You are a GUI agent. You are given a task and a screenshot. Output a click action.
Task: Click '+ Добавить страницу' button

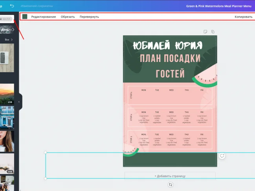pyautogui.click(x=170, y=176)
